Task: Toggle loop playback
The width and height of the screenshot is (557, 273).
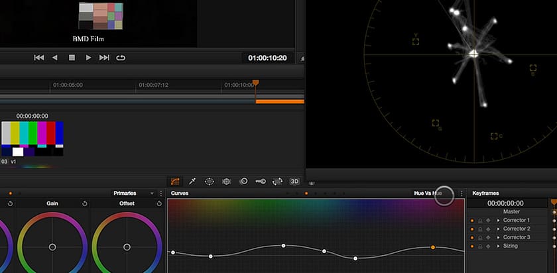Action: (121, 58)
